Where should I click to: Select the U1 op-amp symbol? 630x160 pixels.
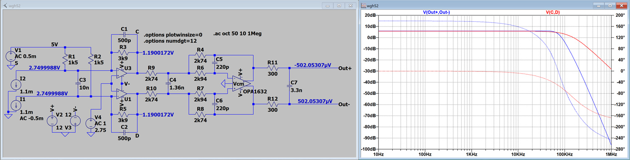[x=122, y=93]
